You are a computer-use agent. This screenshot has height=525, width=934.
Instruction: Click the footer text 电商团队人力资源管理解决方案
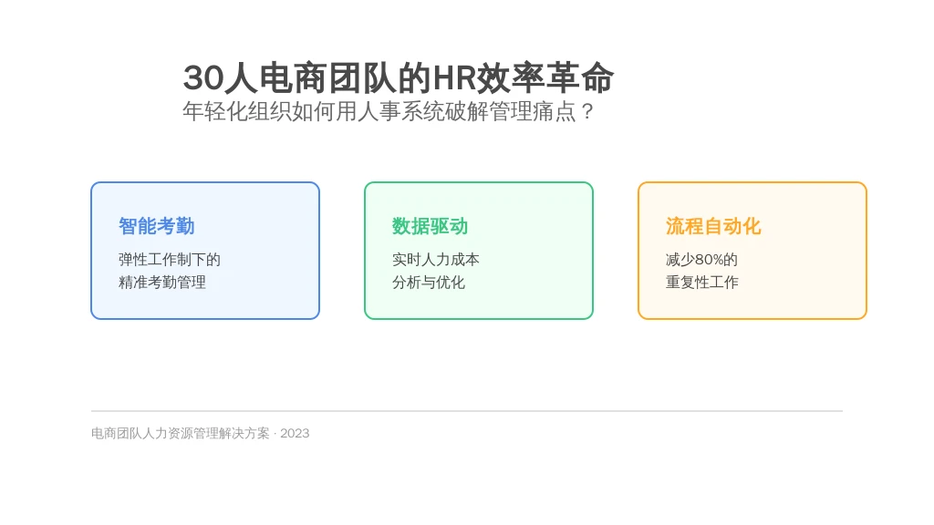(181, 434)
